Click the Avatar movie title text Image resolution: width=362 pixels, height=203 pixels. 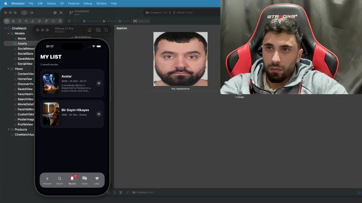tap(66, 76)
